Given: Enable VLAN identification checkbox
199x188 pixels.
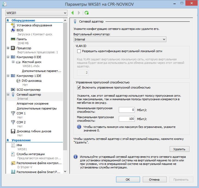Looking at the screenshot, I should (x=79, y=51).
